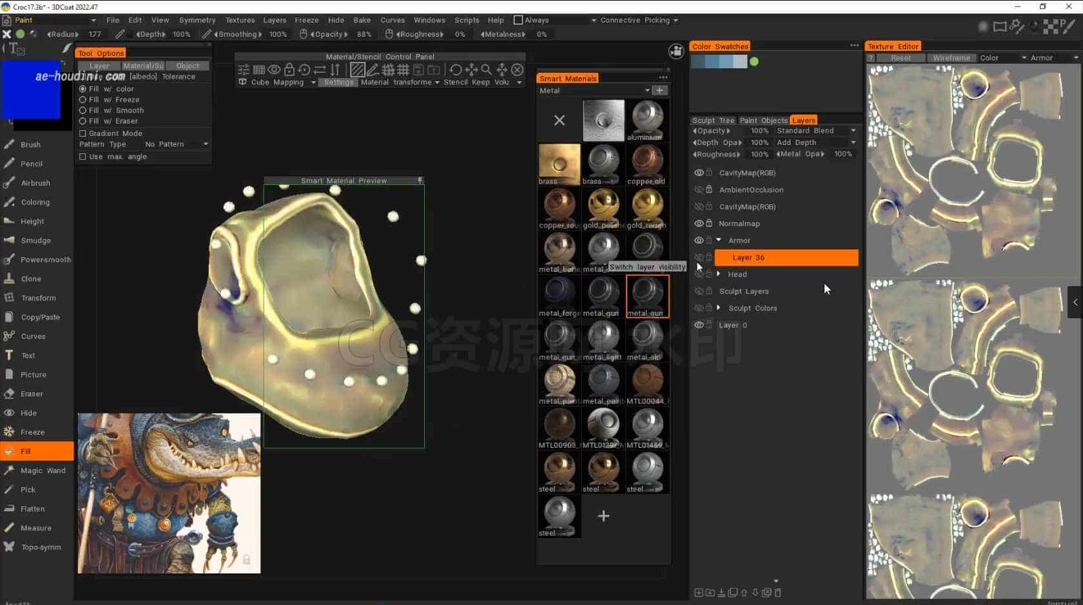Toggle visibility of Normalmap layer
This screenshot has height=605, width=1083.
click(698, 224)
